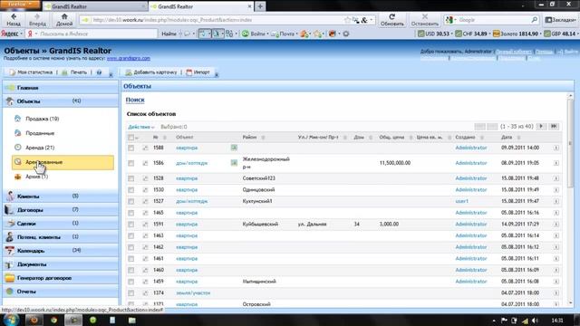Open the Генератор договоров sidebar section
Viewport: 580px width, 326px height.
[x=61, y=278]
